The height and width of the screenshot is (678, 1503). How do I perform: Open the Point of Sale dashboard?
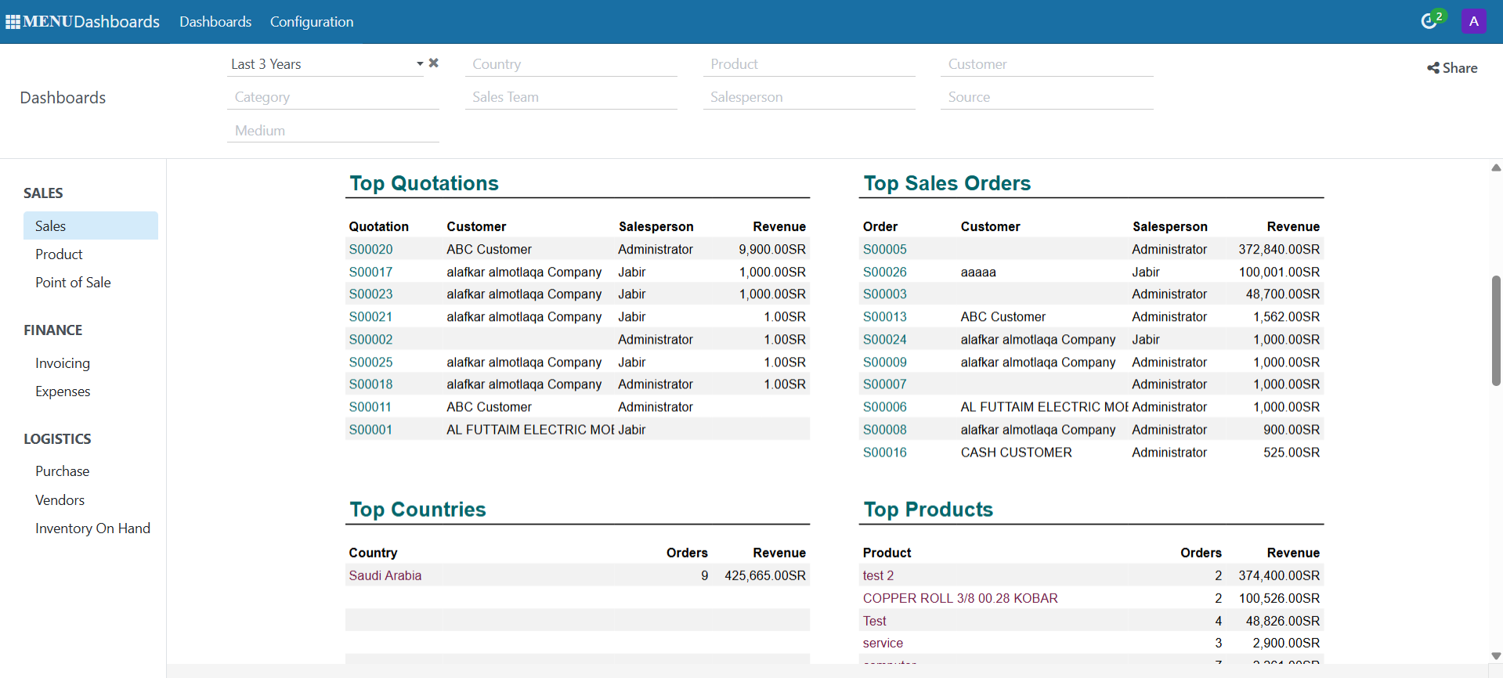pos(73,283)
